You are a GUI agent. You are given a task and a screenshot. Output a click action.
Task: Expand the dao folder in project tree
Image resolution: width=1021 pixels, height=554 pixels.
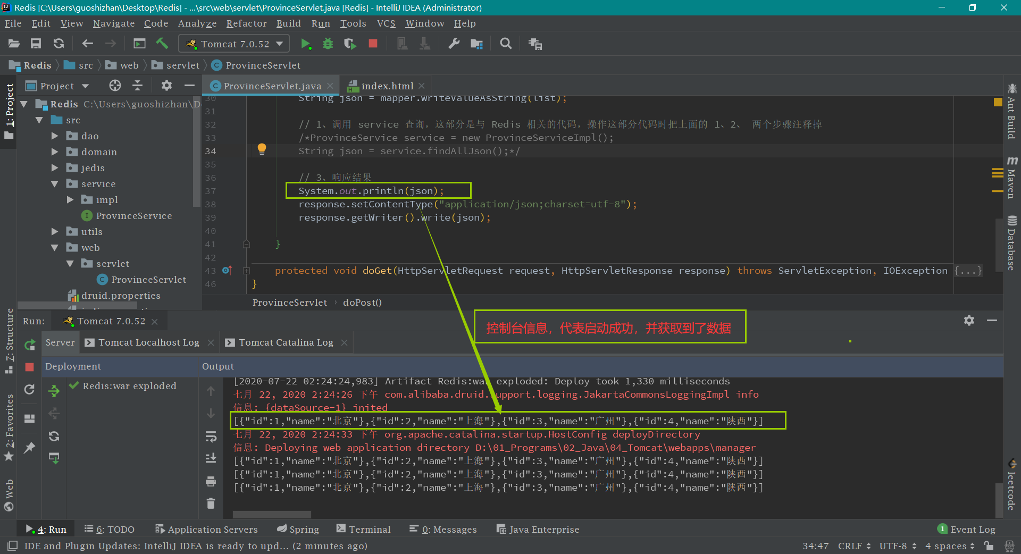55,136
